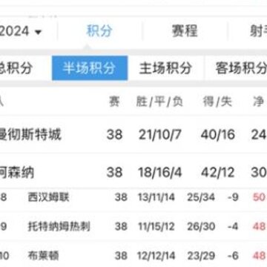Click the -9 goal difference cell
This screenshot has height=267, width=267.
point(233,197)
